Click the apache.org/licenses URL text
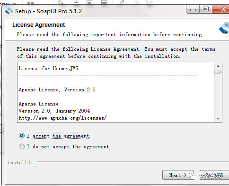This screenshot has width=229, height=186. point(62,118)
